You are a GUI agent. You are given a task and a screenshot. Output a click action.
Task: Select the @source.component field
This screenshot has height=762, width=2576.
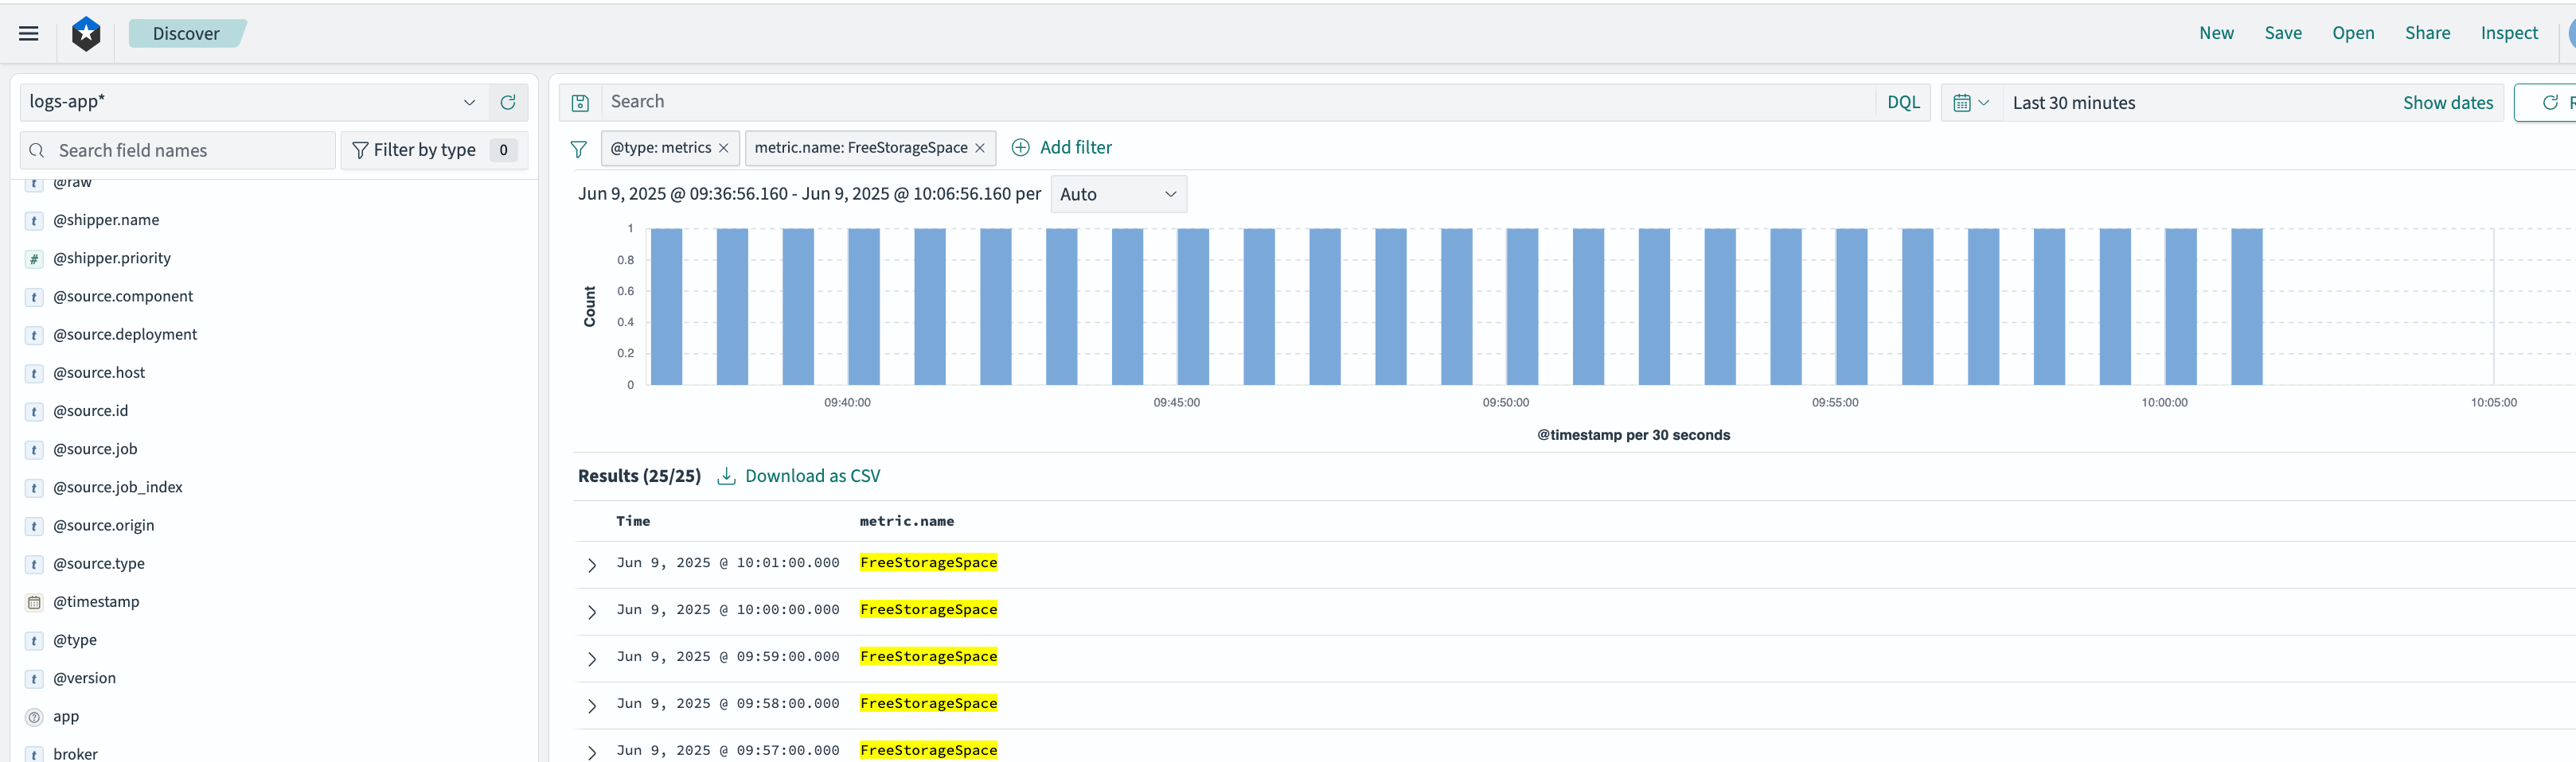pyautogui.click(x=123, y=297)
